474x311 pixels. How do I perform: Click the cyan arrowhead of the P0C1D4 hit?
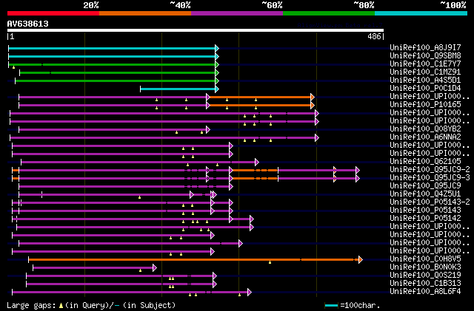[217, 89]
